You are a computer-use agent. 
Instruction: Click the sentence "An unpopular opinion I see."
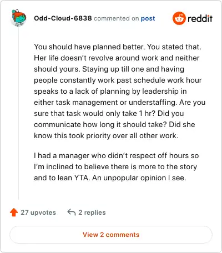(x=139, y=178)
